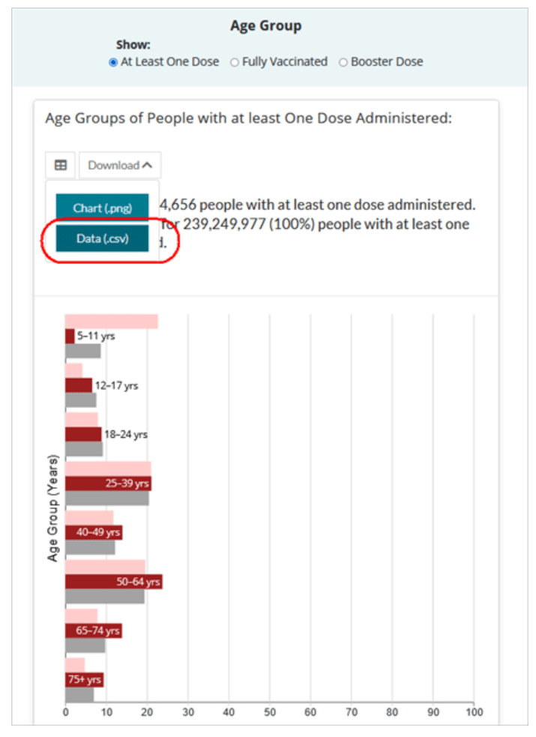This screenshot has width=536, height=737.
Task: Click the Download chevron arrow
Action: pos(147,165)
